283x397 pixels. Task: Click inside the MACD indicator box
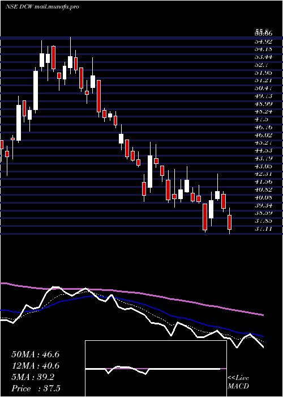pyautogui.click(x=156, y=369)
